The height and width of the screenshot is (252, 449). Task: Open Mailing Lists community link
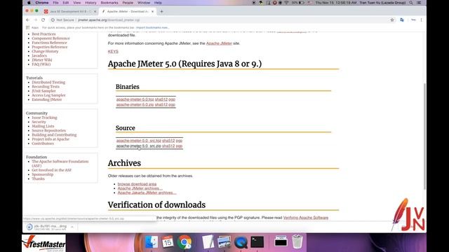(43, 126)
